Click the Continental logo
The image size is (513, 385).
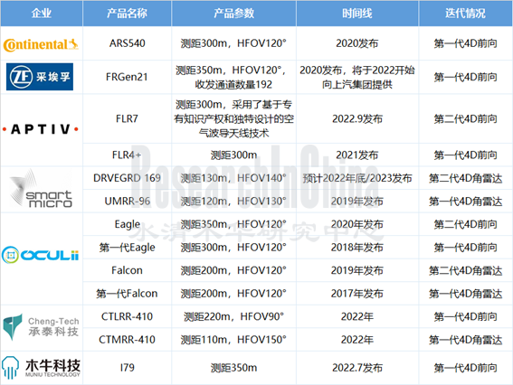(x=41, y=44)
